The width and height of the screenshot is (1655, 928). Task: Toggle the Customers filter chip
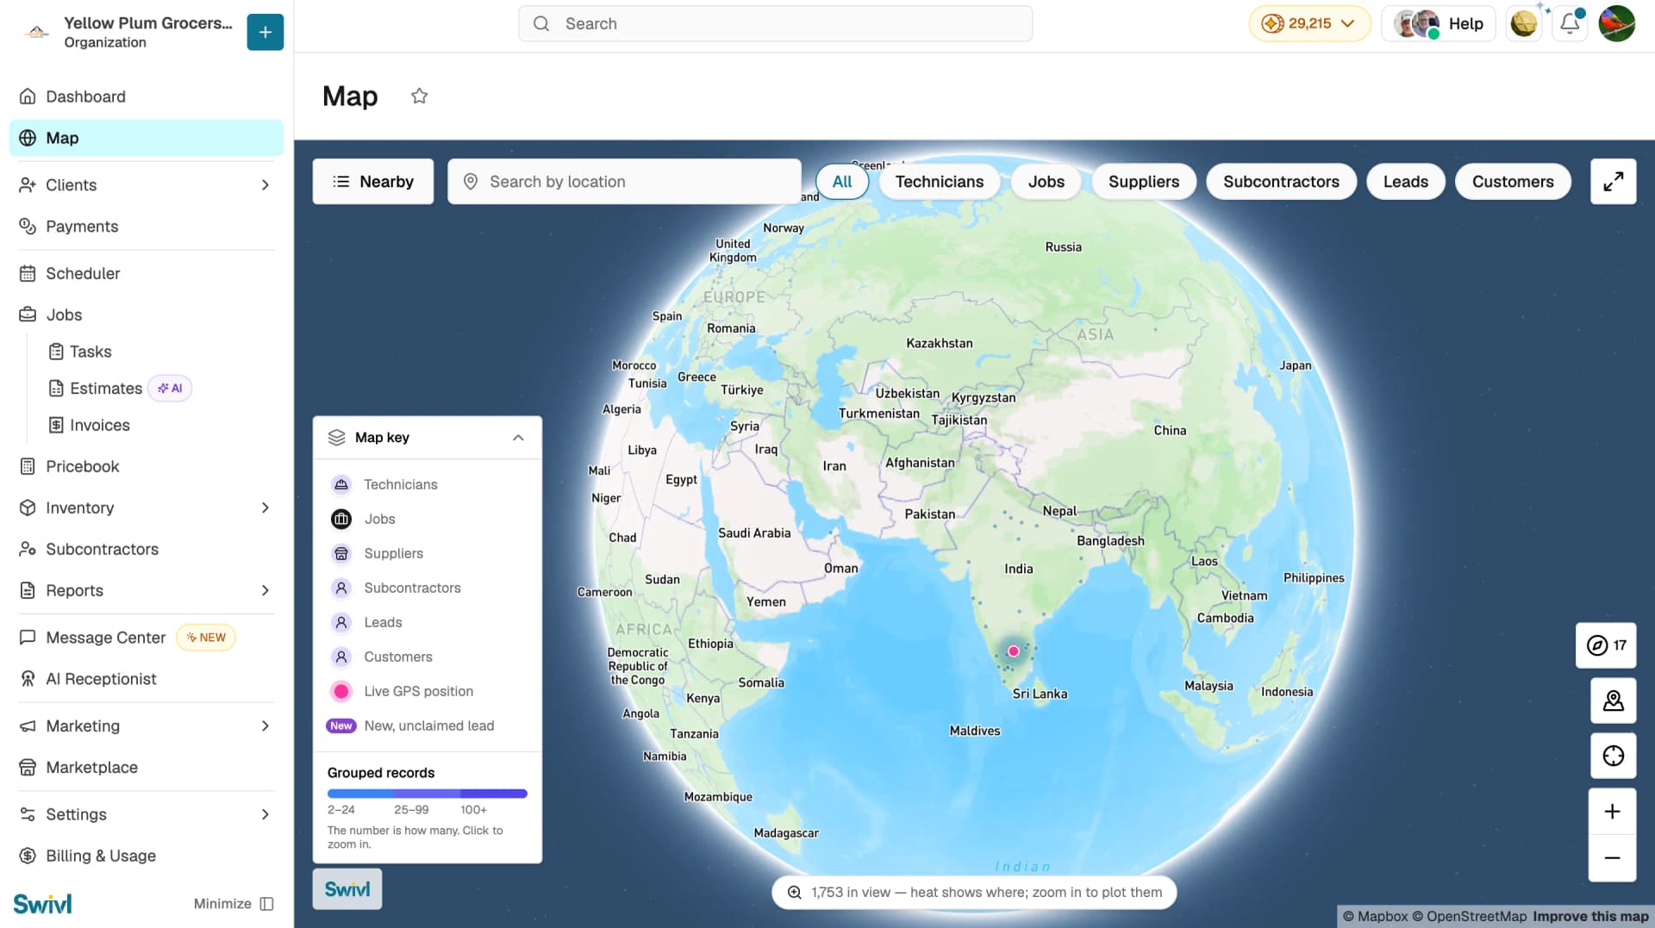(x=1513, y=182)
